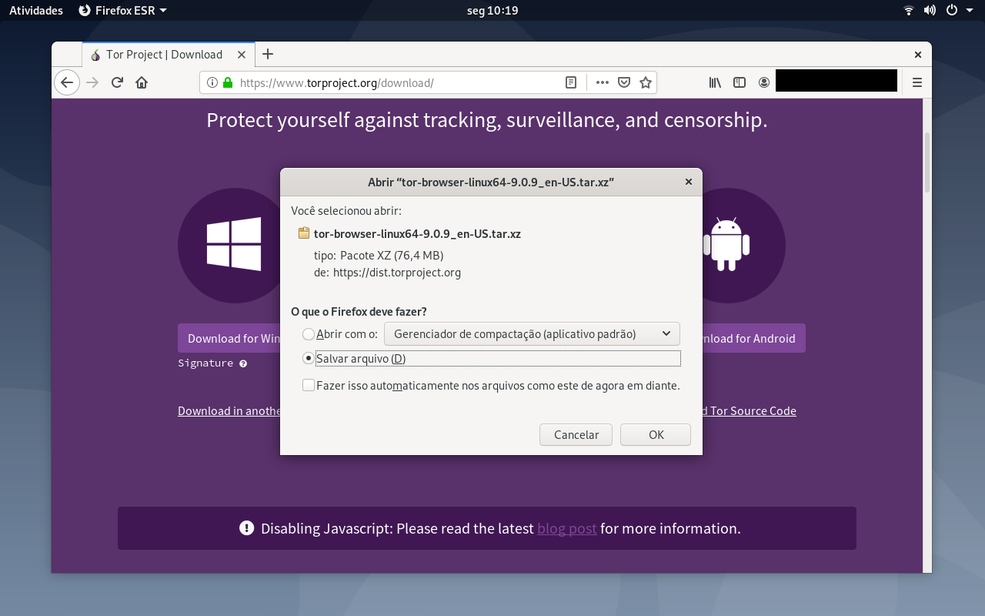Open the Atividades overview

[x=36, y=11]
